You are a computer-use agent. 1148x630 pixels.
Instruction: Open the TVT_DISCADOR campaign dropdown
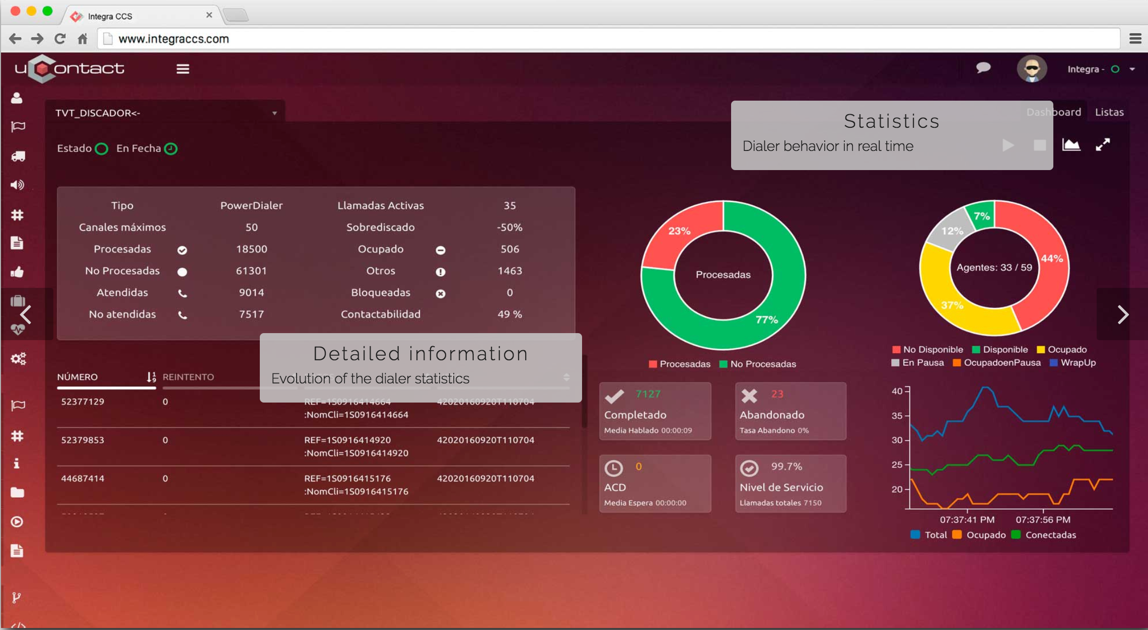[165, 113]
